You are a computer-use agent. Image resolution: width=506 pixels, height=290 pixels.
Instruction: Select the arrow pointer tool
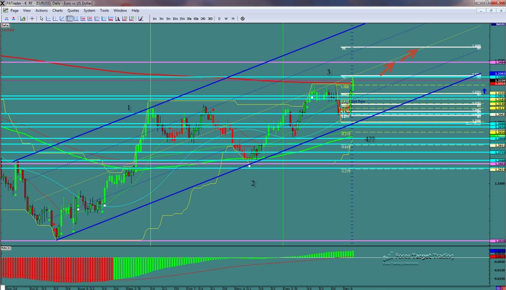click(x=41, y=19)
